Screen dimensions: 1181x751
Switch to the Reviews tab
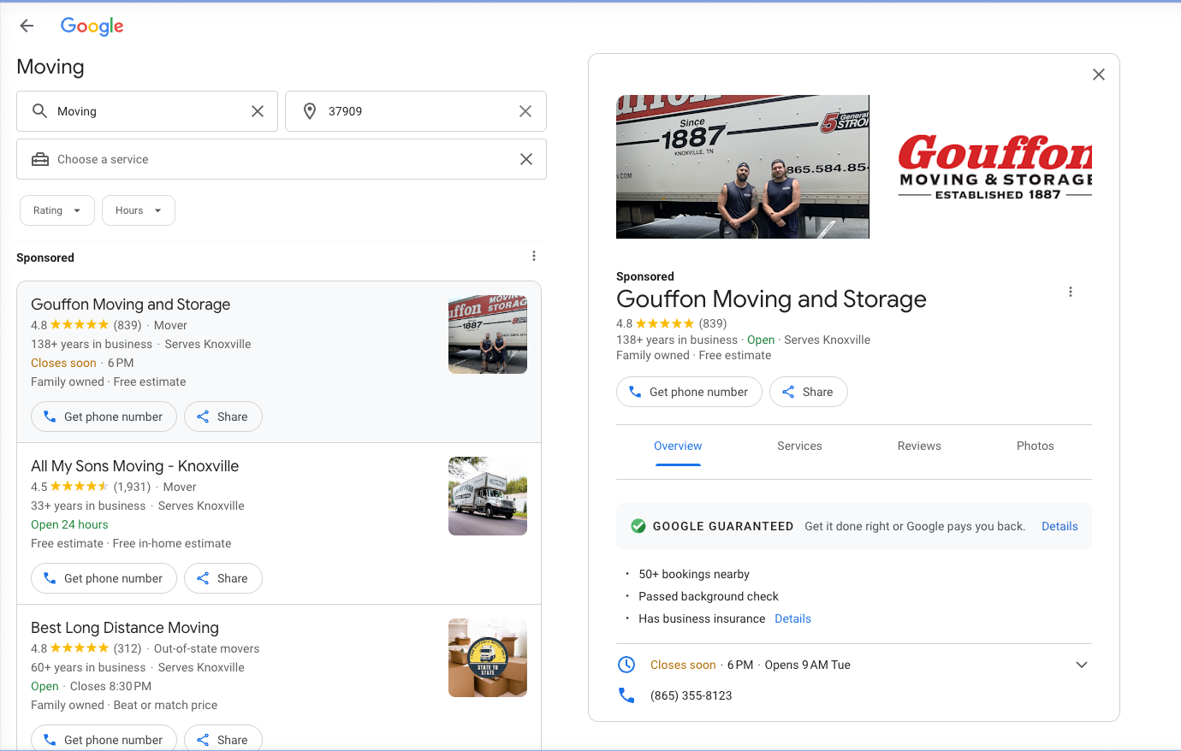pyautogui.click(x=919, y=446)
